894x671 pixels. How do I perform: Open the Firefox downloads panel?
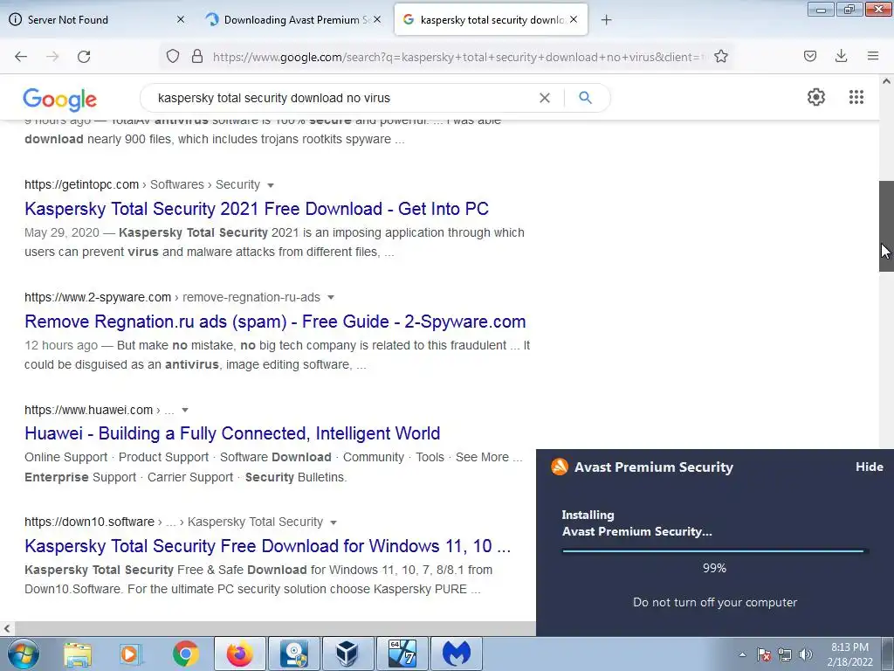(x=841, y=56)
